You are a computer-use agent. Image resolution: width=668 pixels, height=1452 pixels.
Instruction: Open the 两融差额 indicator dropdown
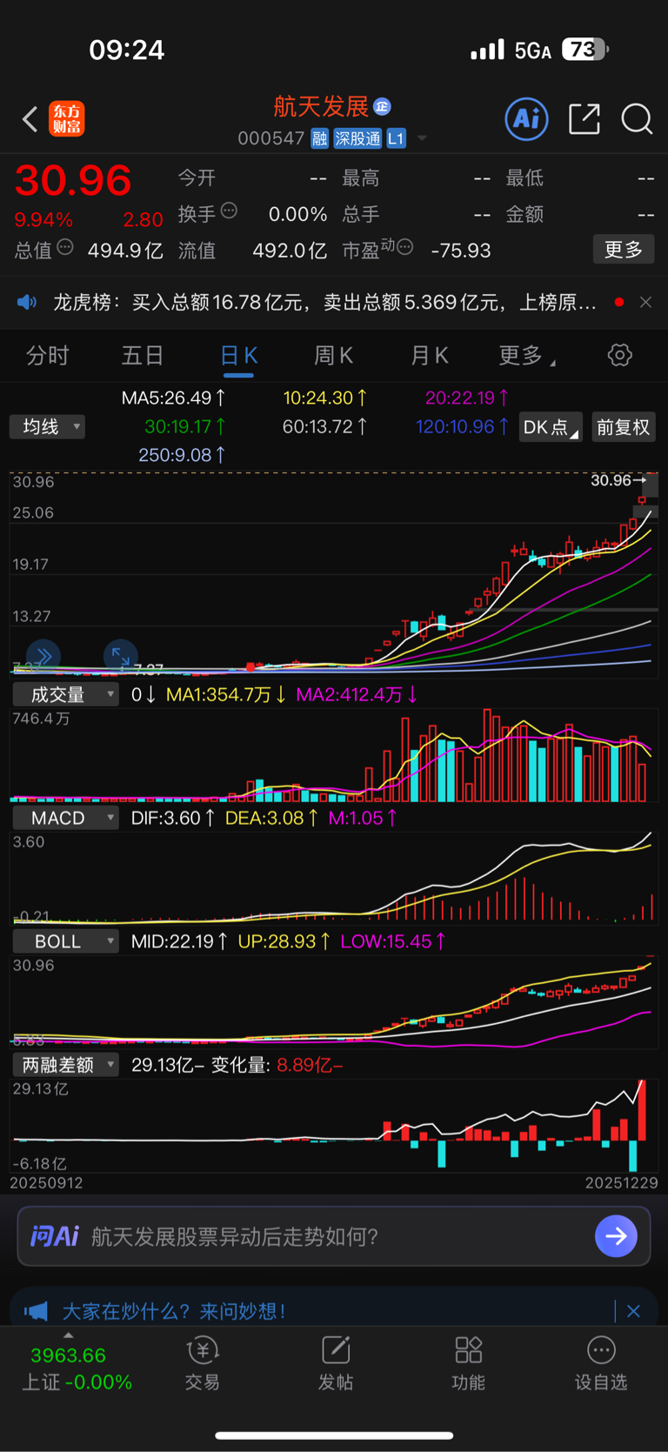(65, 1065)
